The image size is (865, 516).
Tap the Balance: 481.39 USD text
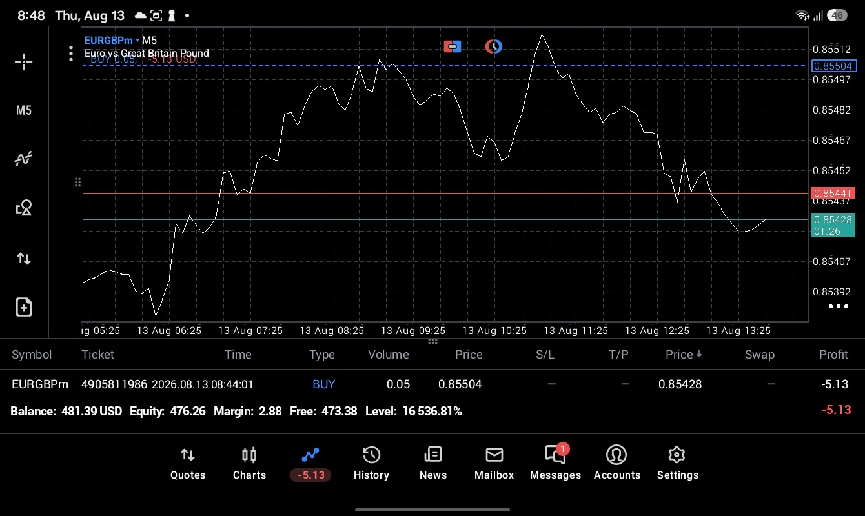tap(66, 411)
